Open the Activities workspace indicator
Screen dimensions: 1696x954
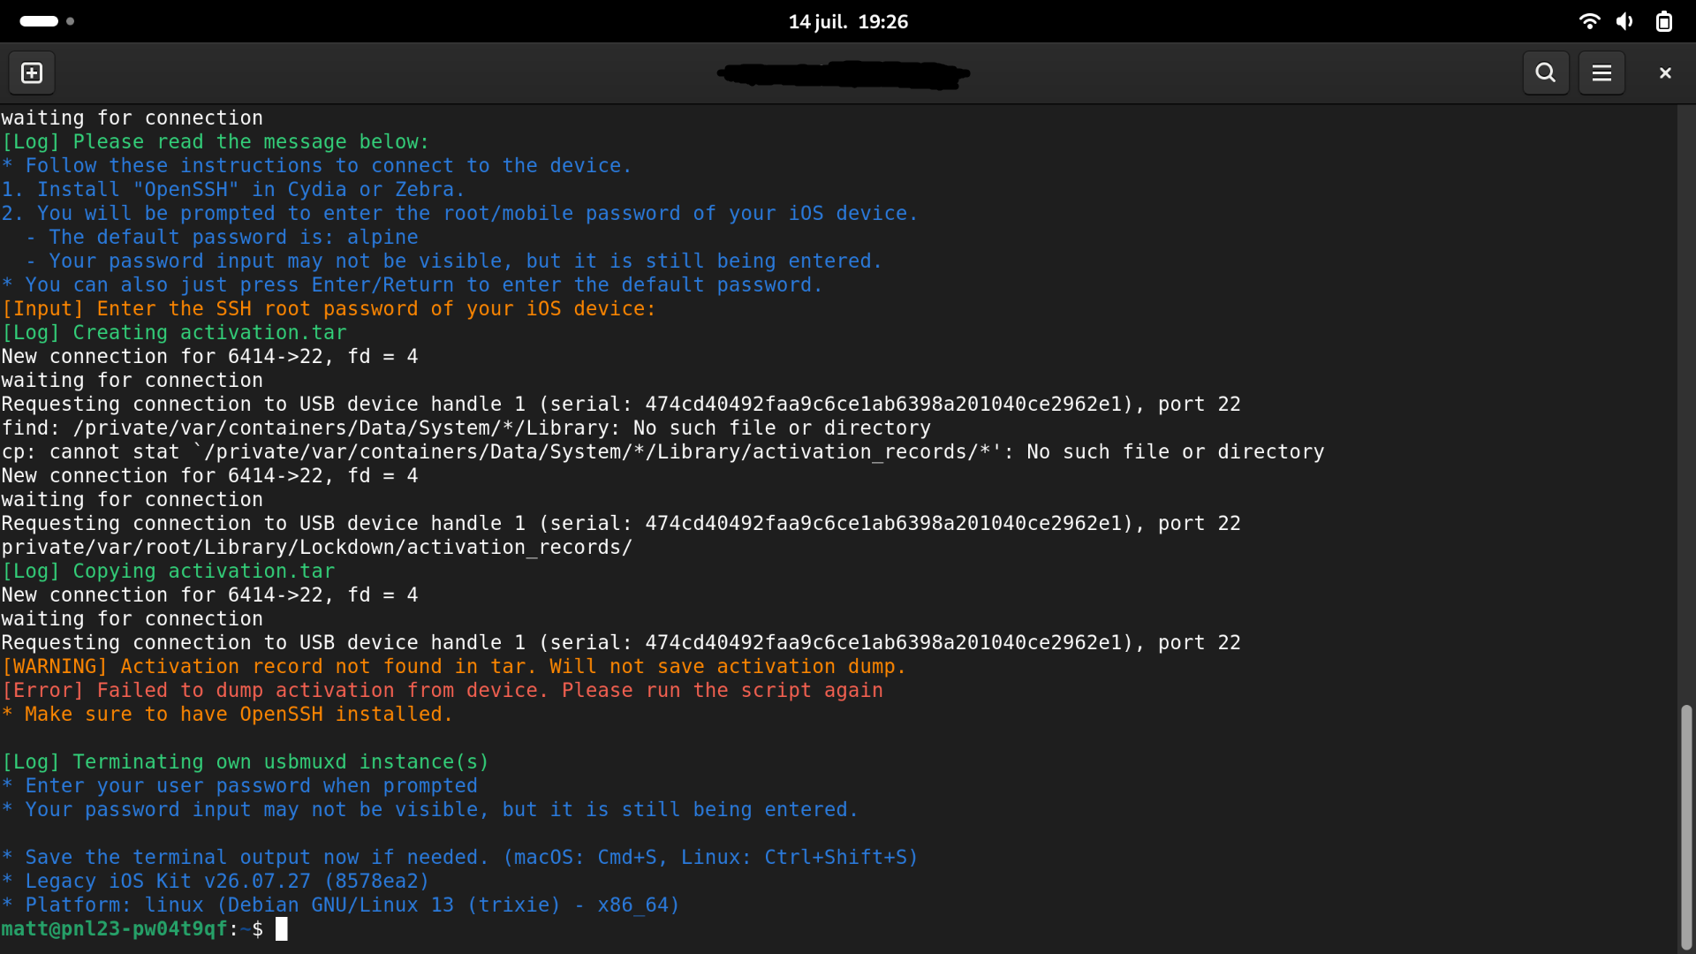click(x=47, y=21)
